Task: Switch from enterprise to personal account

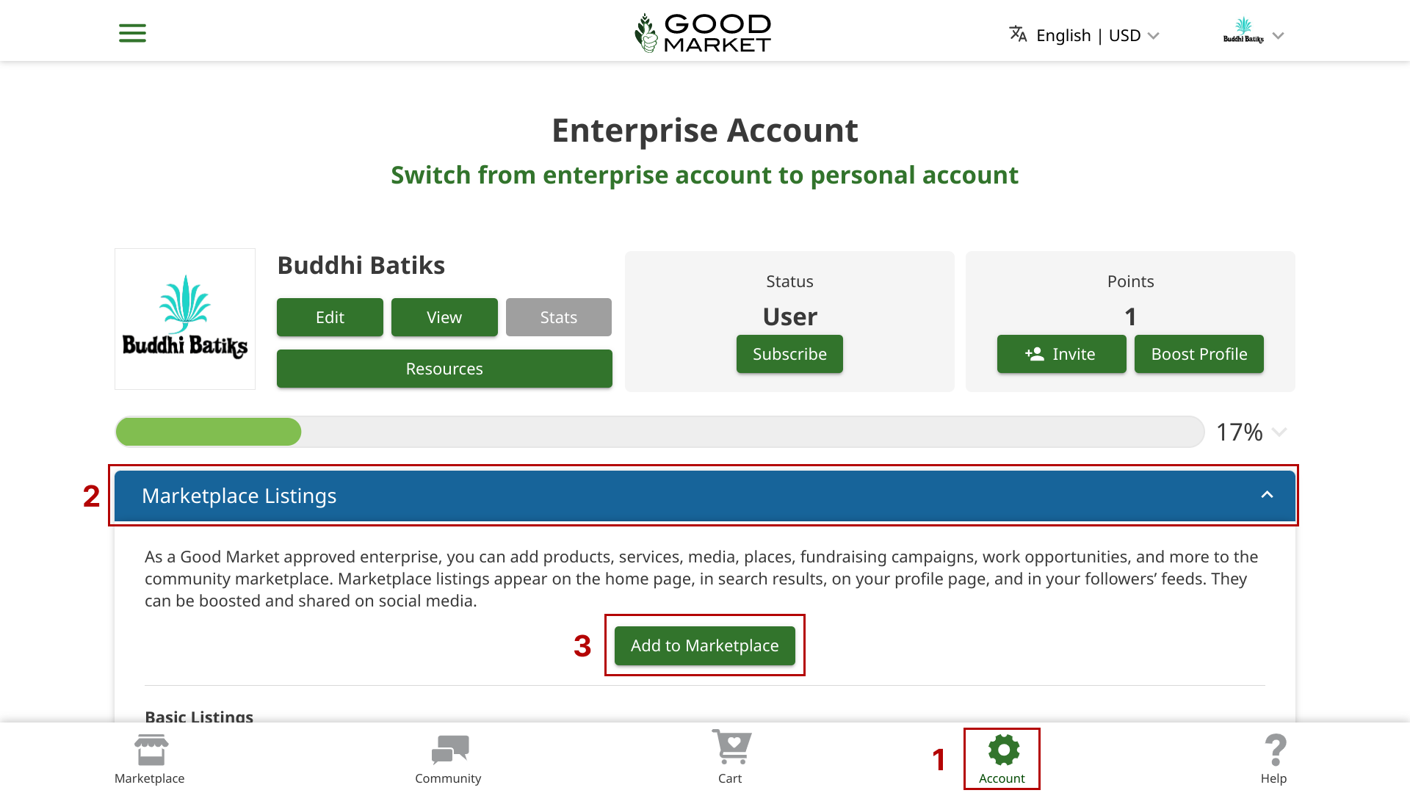Action: point(704,175)
